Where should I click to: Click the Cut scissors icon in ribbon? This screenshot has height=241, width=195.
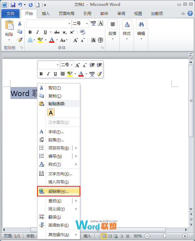pyautogui.click(x=20, y=23)
